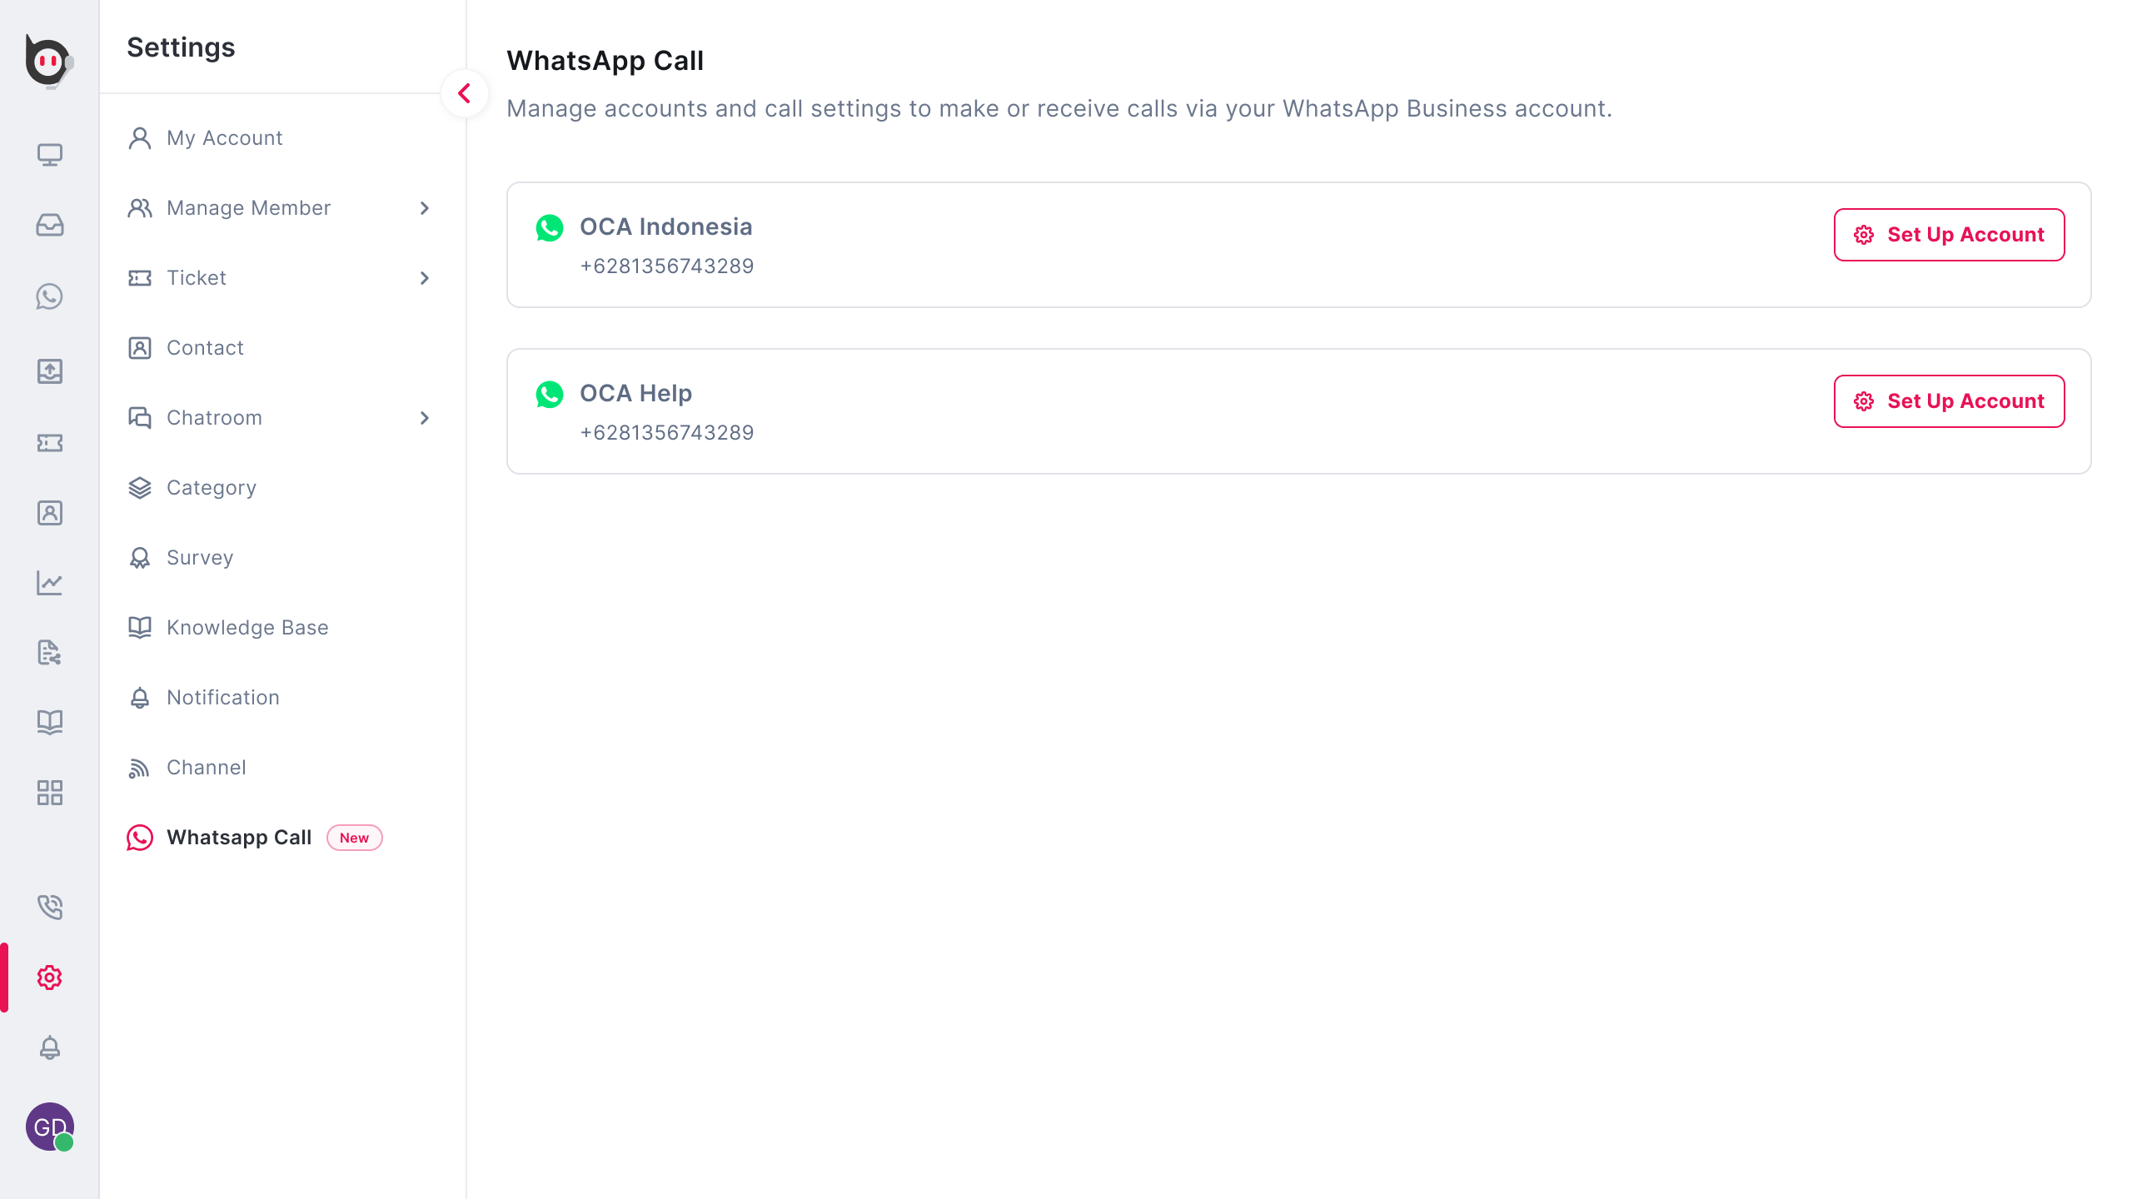Click the phone call icon in rail
2132x1199 pixels.
(x=50, y=907)
